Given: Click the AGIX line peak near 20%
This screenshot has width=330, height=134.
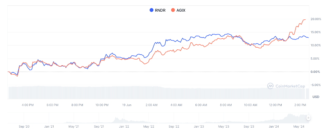Looking at the screenshot, I should [305, 19].
